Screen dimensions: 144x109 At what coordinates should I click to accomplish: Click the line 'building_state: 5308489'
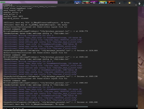[x=16, y=18]
